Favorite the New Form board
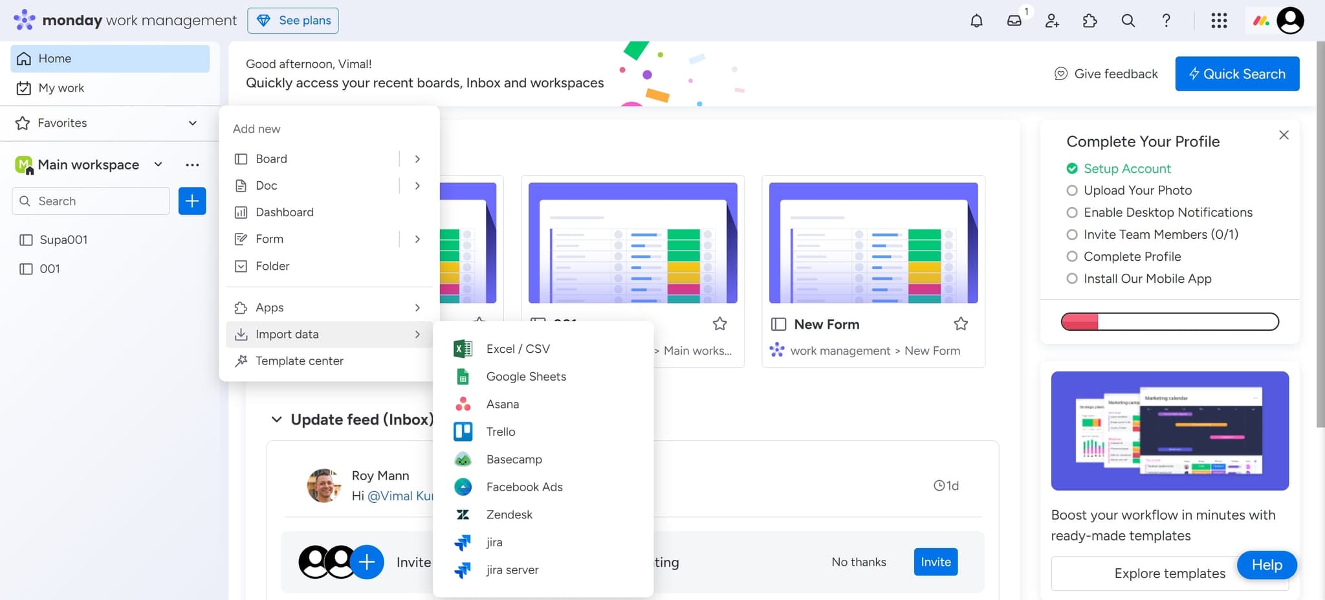1325x600 pixels. (x=961, y=324)
